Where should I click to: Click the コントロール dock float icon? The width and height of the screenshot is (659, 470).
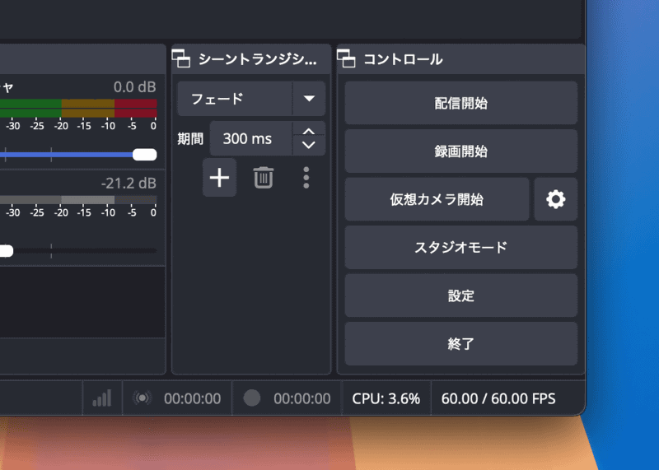pos(346,58)
